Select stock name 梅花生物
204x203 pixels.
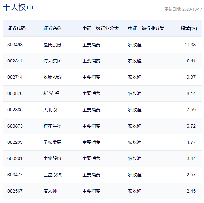coord(52,126)
